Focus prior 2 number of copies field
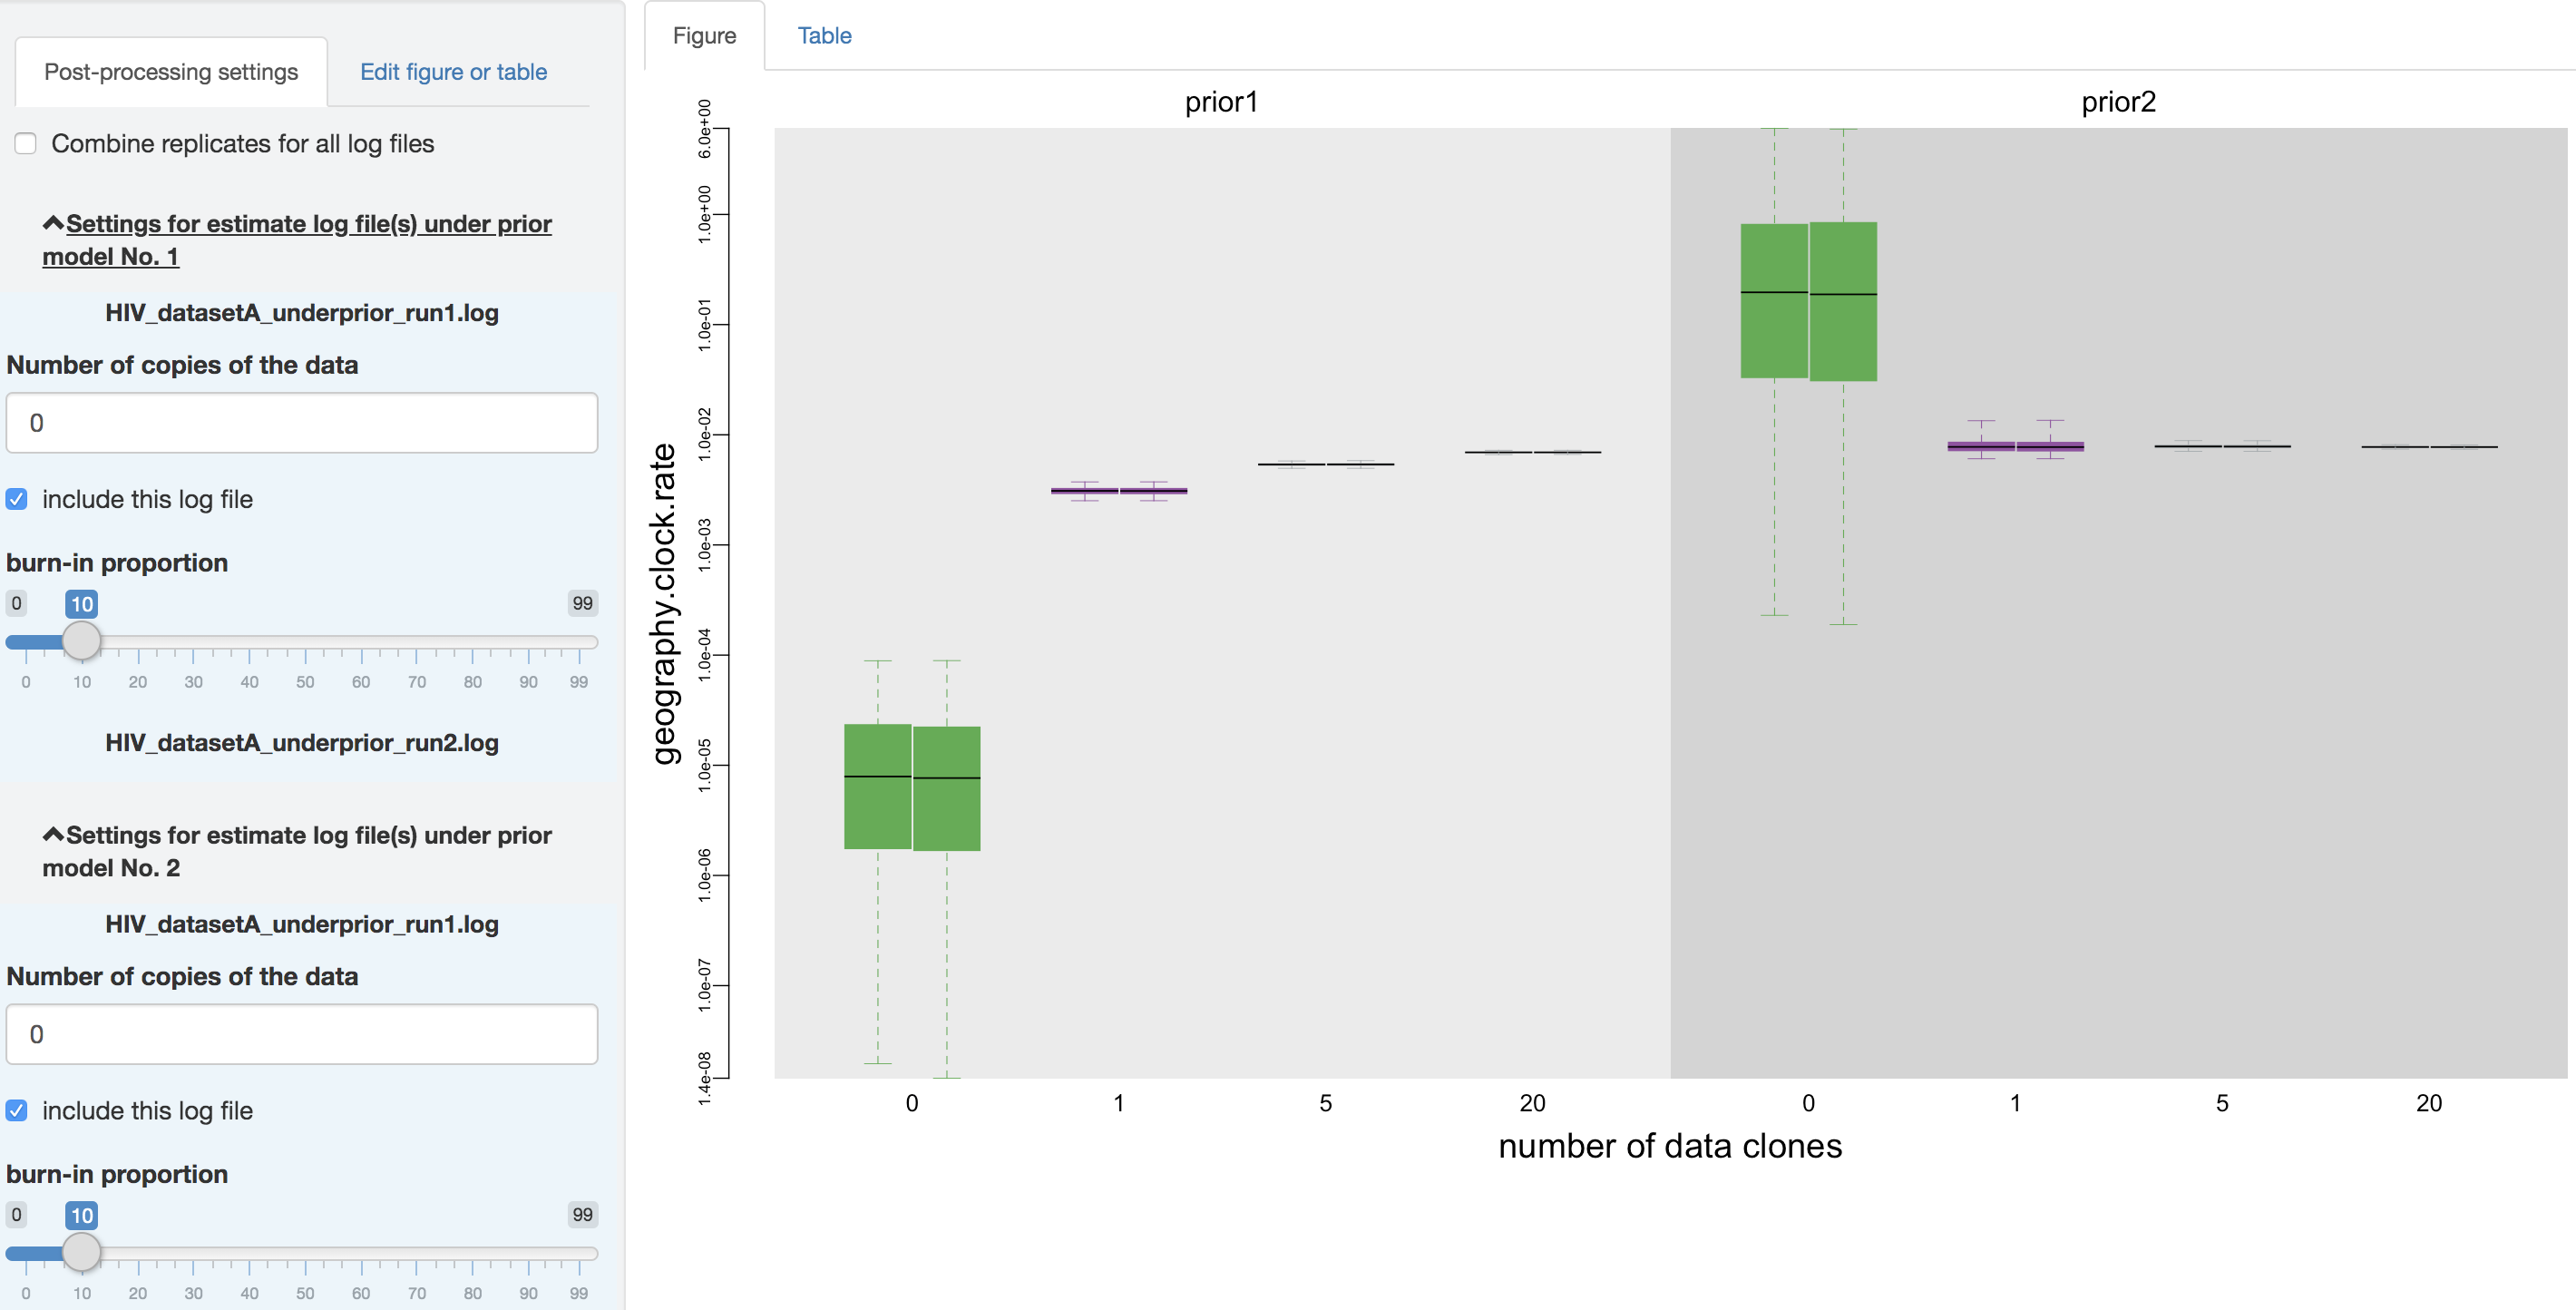The image size is (2576, 1310). pos(302,1034)
